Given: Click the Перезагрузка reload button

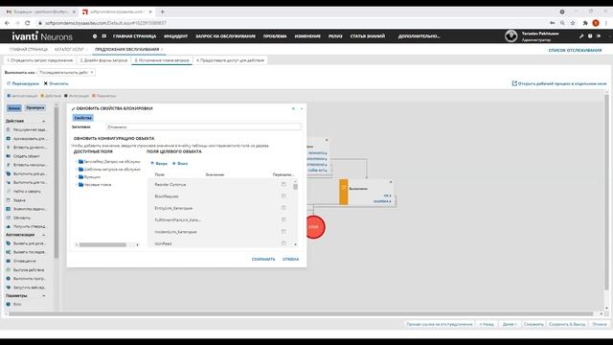Looking at the screenshot, I should point(23,83).
